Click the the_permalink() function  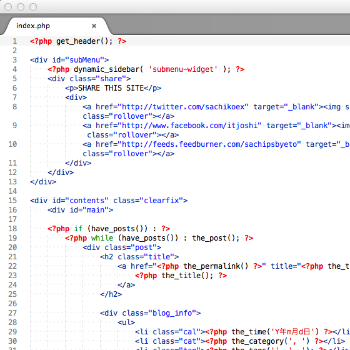click(x=216, y=266)
